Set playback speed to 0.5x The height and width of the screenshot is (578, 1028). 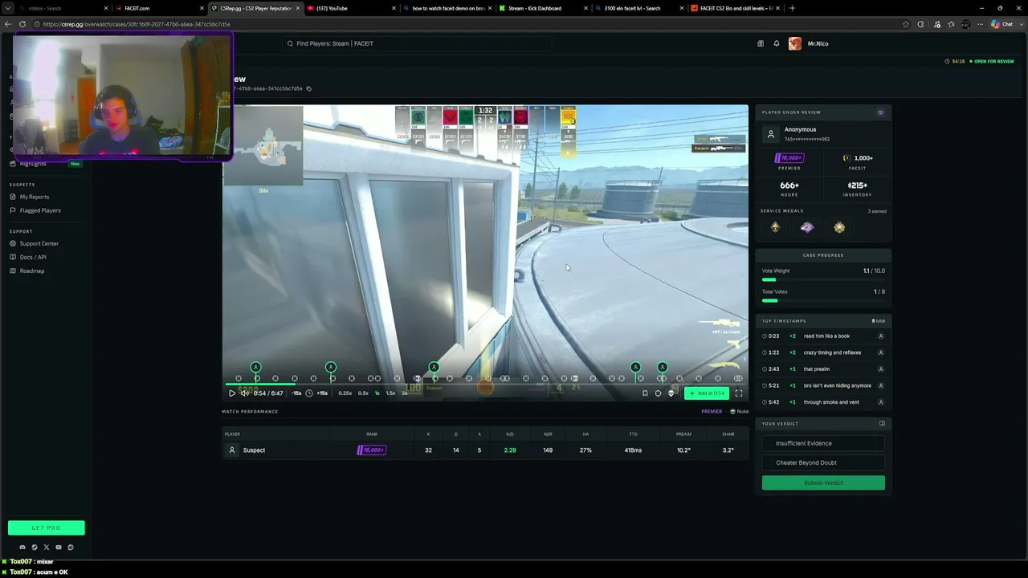point(363,393)
